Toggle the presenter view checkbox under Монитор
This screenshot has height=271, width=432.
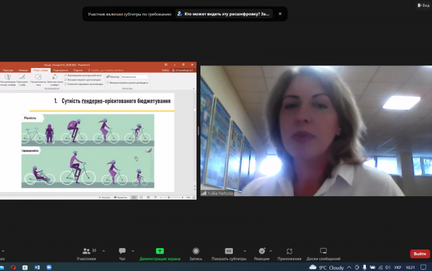[105, 82]
